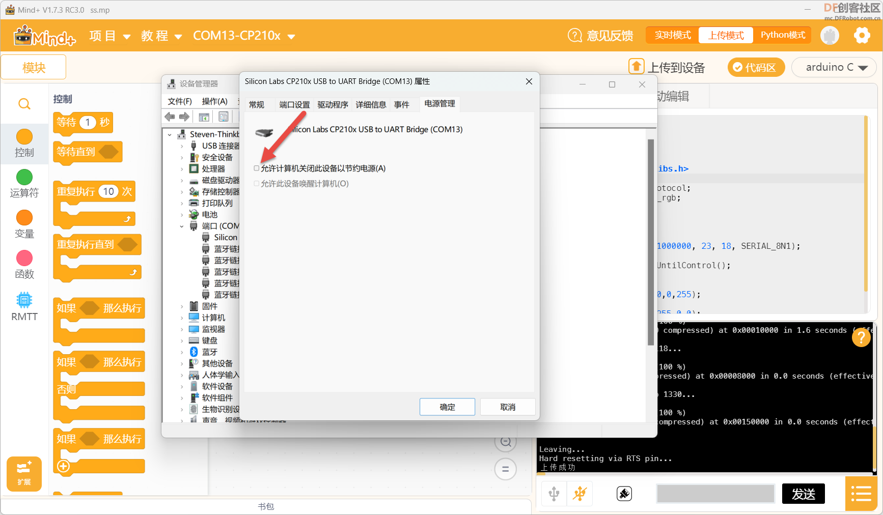The width and height of the screenshot is (883, 515).
Task: Click the properties toolbar icon in Device Manager
Action: pos(224,117)
